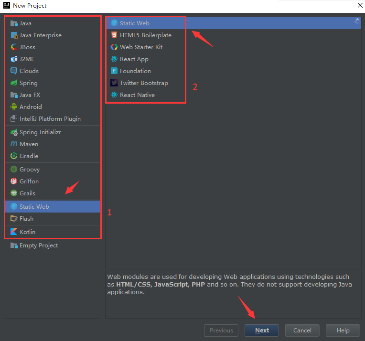Select Spring Initializr from project list
Image resolution: width=365 pixels, height=341 pixels.
pyautogui.click(x=40, y=132)
